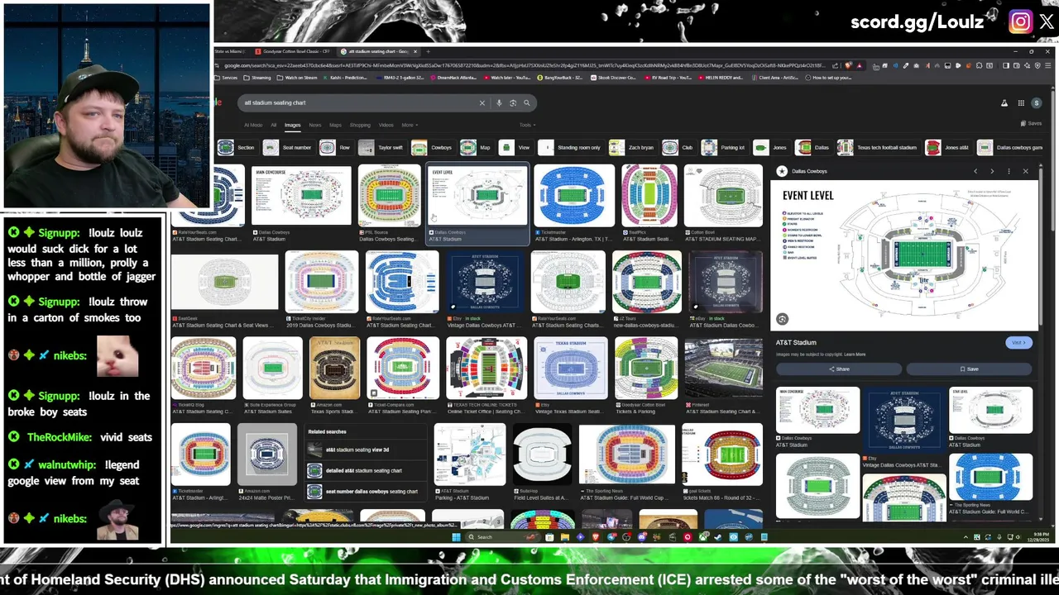
Task: Open 'RV Road Trip' YouTube bookmark
Action: (668, 78)
